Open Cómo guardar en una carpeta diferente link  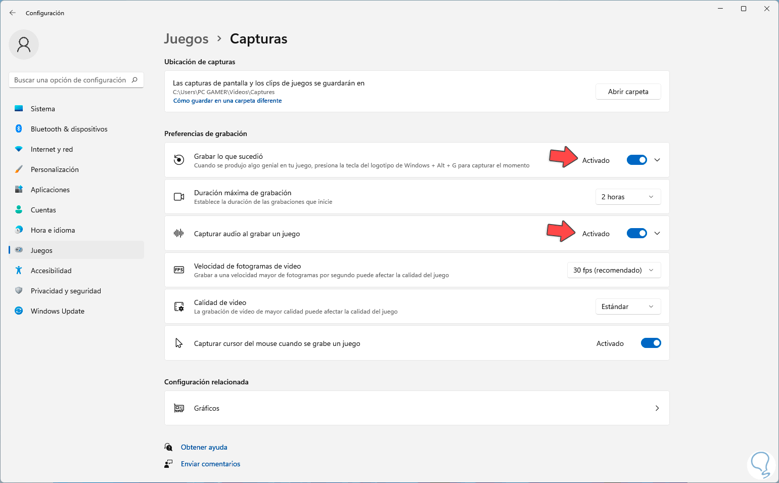(227, 101)
